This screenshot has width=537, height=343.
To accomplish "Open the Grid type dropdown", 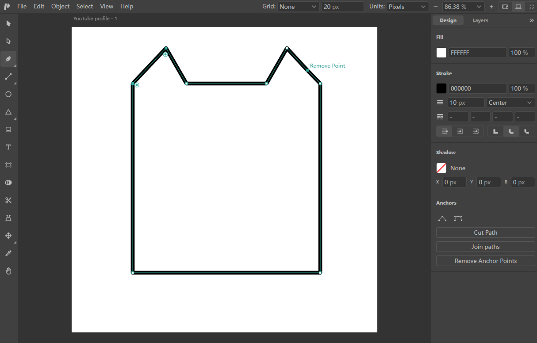I will (298, 7).
